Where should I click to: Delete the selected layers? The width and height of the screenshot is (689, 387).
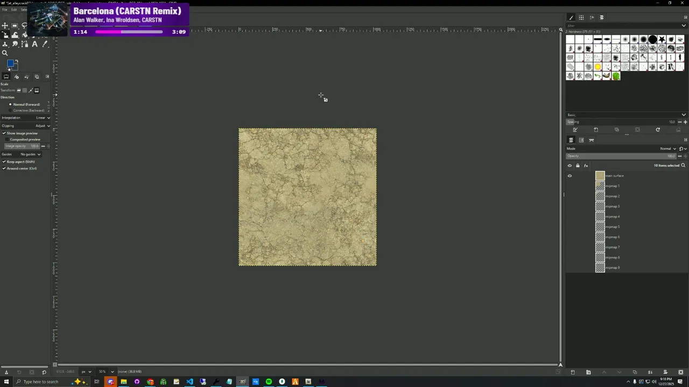680,372
